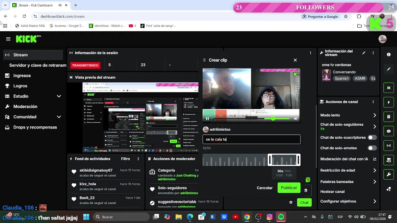Open Feed de actividades three-dot menu

138,159
